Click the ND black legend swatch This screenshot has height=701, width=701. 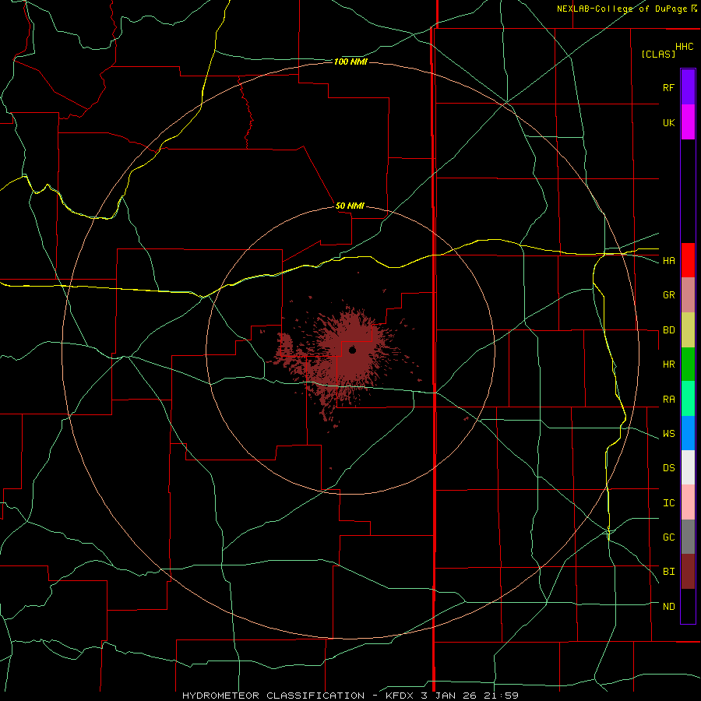click(x=688, y=606)
